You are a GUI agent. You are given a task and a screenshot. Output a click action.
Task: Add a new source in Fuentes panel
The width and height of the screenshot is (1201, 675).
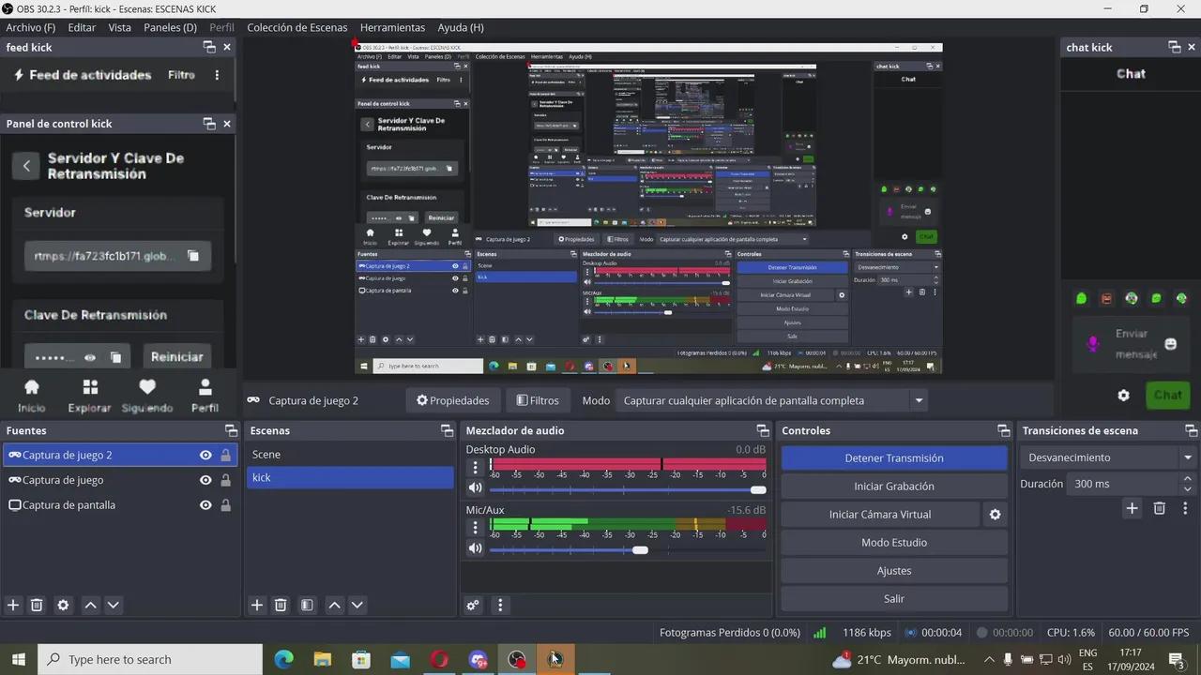click(x=13, y=605)
